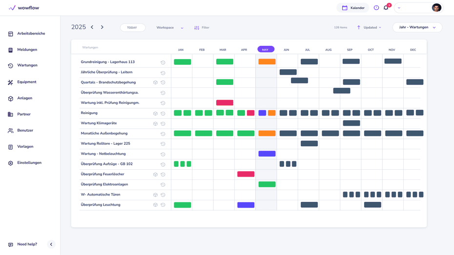Open the Filter options icon
Image resolution: width=454 pixels, height=255 pixels.
click(x=197, y=28)
